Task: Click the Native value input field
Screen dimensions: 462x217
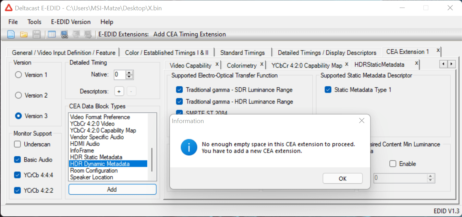Action: coord(120,74)
